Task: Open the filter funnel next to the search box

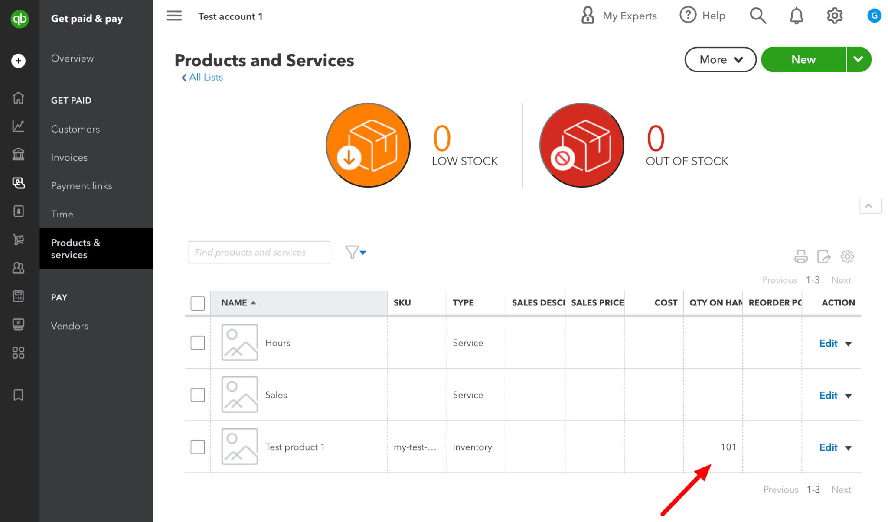Action: (352, 252)
